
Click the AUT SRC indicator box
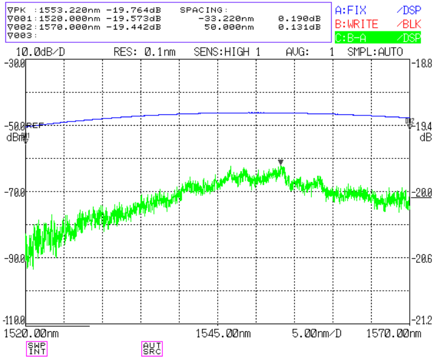tap(152, 349)
